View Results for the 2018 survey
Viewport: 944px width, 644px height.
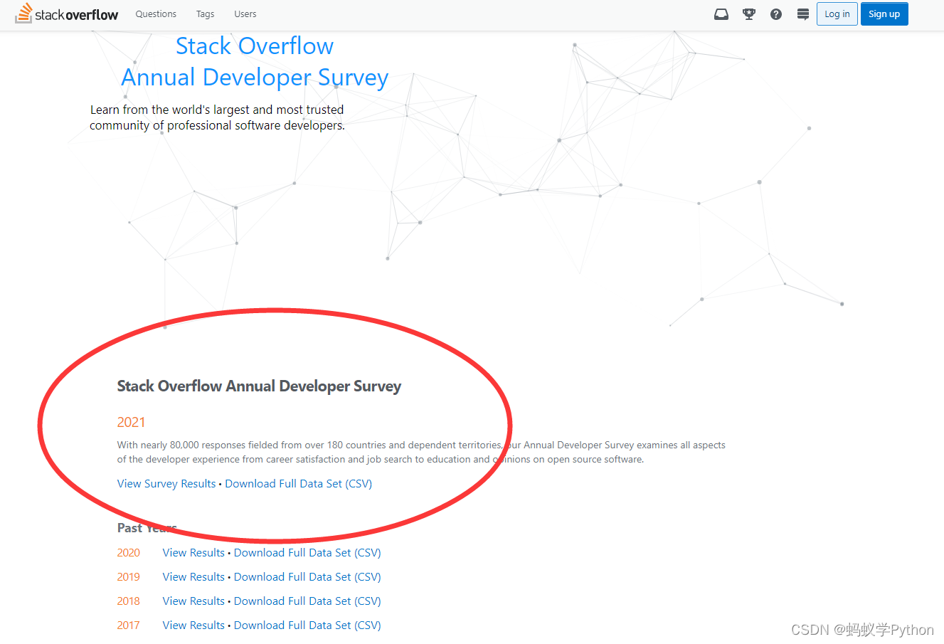pos(193,601)
